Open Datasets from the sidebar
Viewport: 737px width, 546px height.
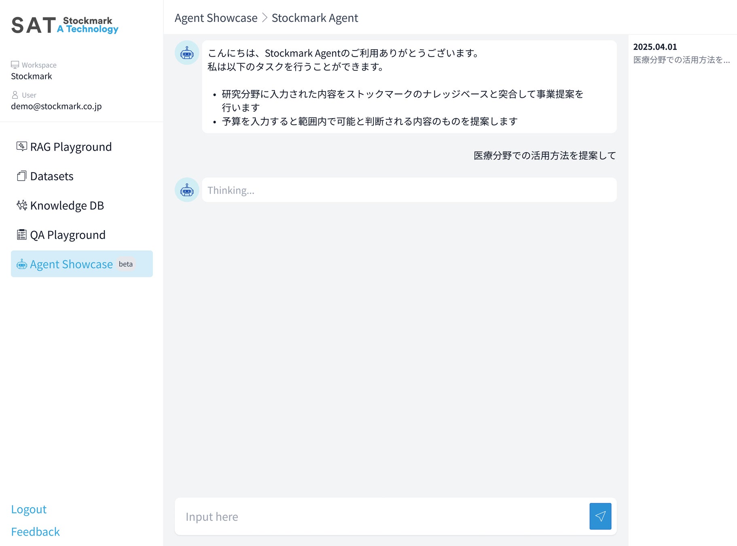[x=82, y=176]
